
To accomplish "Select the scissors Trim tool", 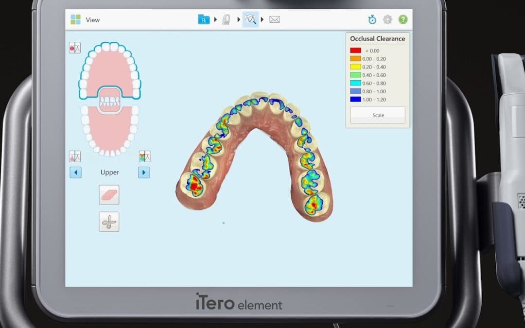I will click(109, 222).
